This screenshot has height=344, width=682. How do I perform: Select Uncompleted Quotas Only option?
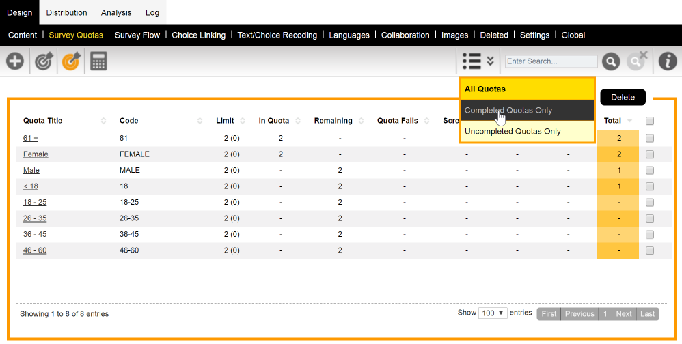tap(527, 131)
